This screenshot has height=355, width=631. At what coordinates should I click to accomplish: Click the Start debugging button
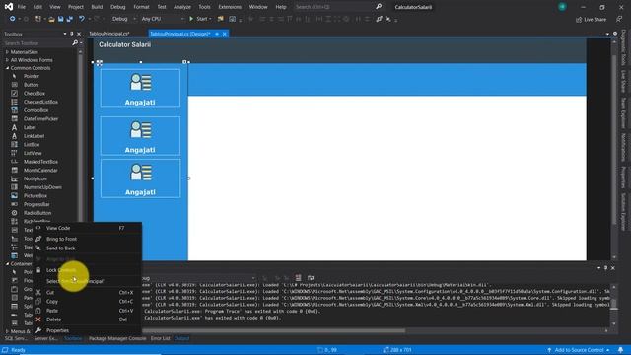tap(198, 19)
